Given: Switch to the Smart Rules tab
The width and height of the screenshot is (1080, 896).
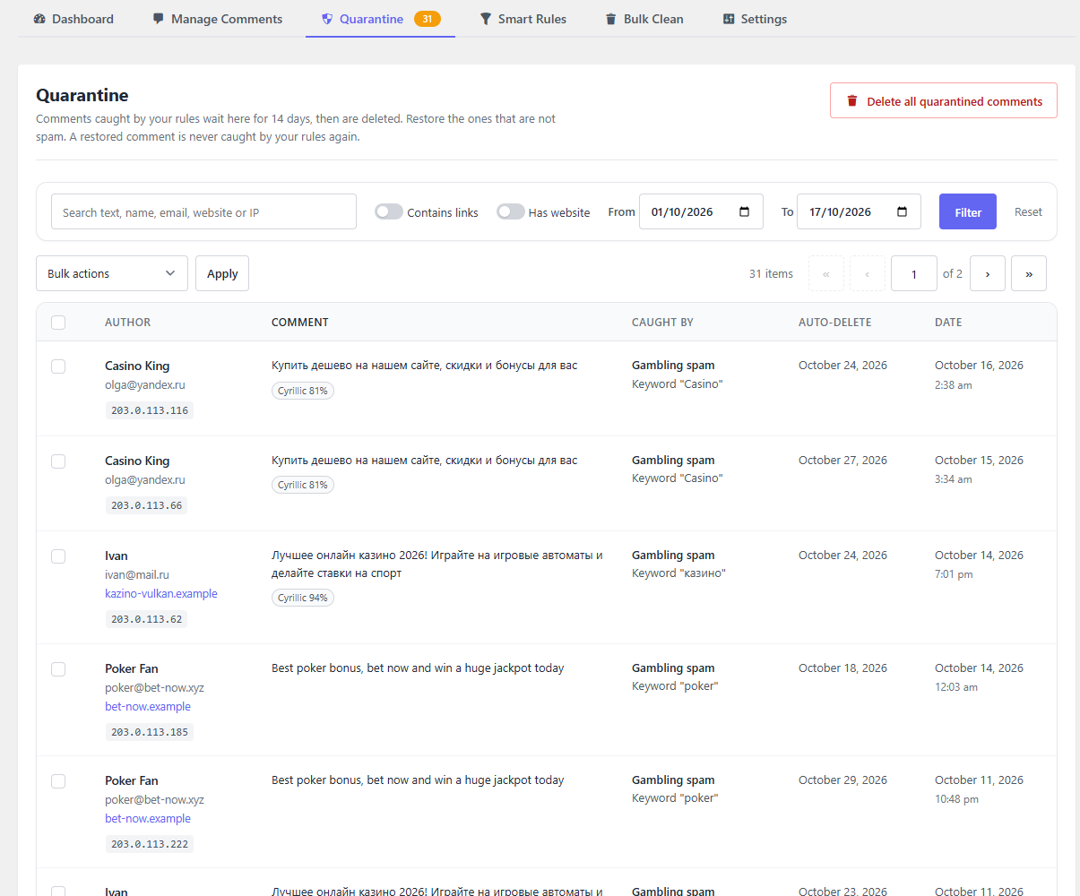Looking at the screenshot, I should [x=523, y=19].
